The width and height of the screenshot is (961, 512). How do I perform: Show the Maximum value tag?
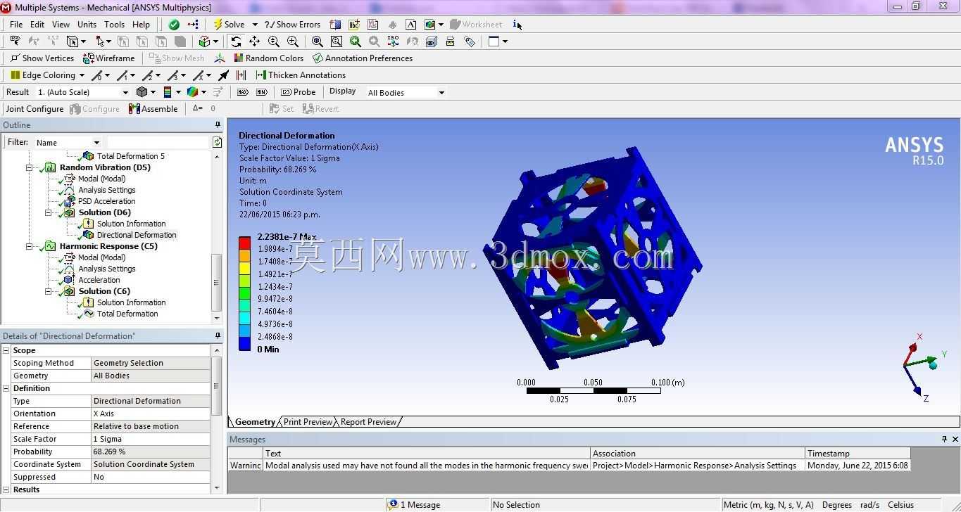tap(243, 92)
